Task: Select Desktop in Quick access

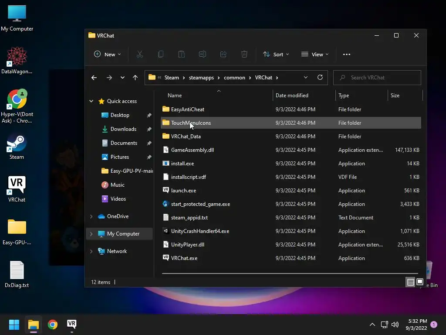Action: coord(120,115)
